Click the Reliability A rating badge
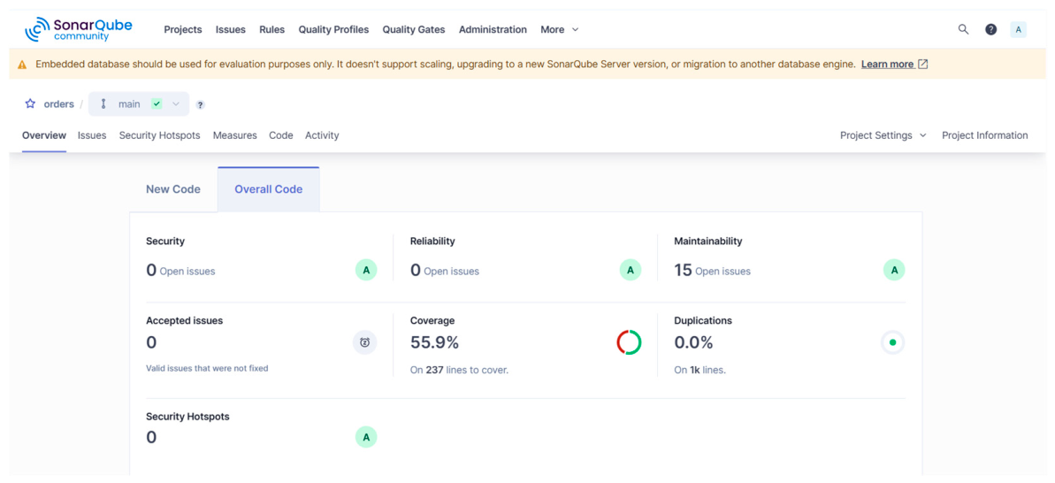The height and width of the screenshot is (483, 1055). click(631, 270)
